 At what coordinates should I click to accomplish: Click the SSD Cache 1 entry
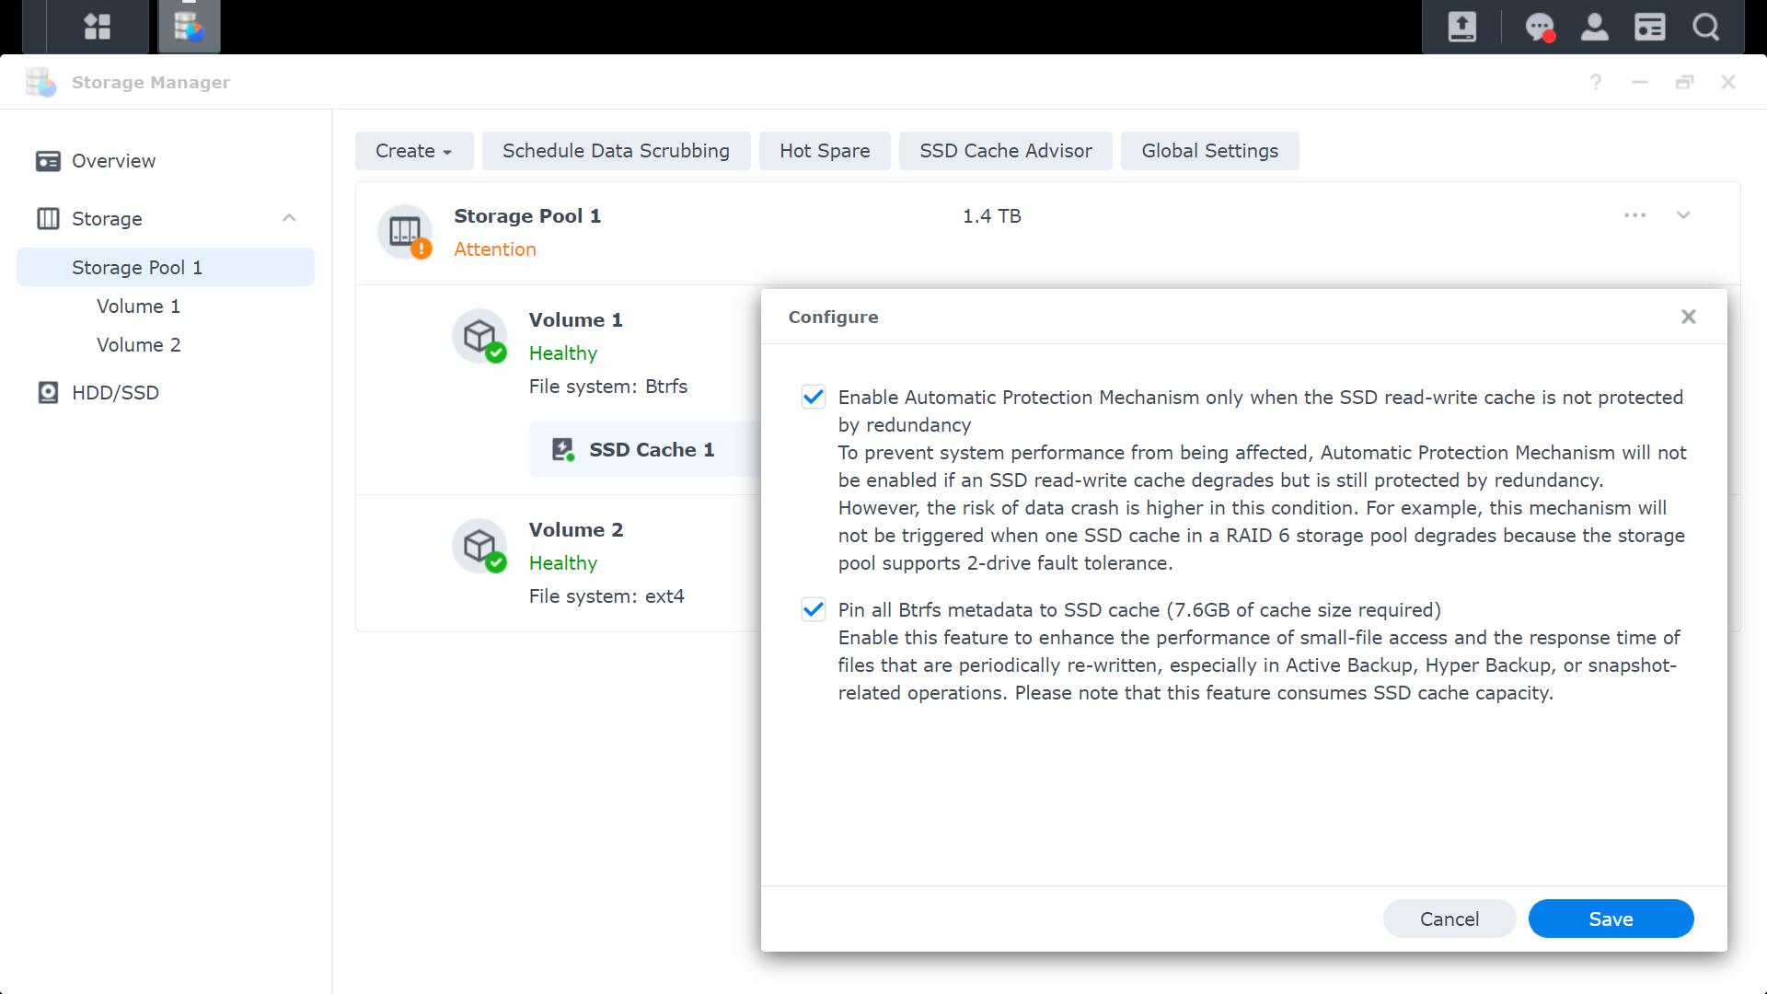tap(645, 449)
